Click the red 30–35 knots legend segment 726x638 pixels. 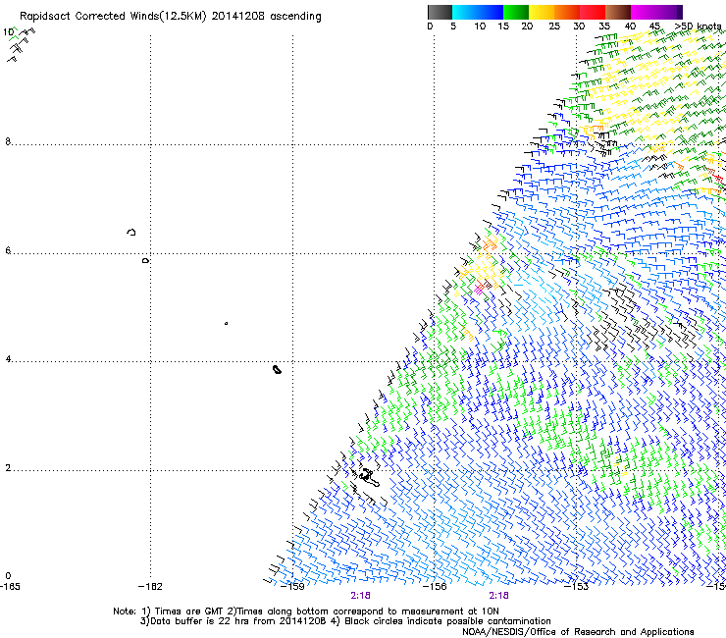(593, 12)
